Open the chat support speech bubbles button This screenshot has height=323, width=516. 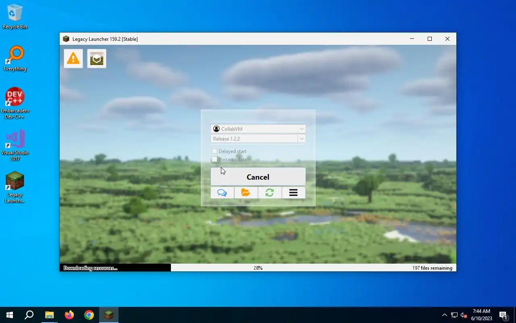[222, 193]
